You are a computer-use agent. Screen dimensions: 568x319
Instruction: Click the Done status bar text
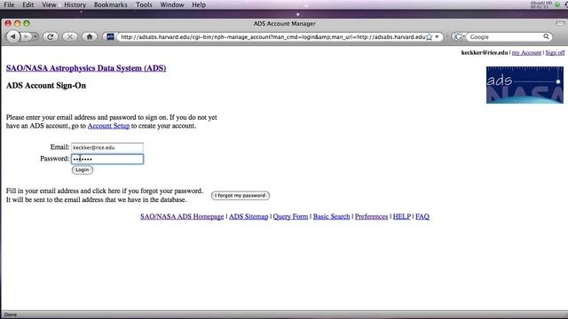point(10,315)
